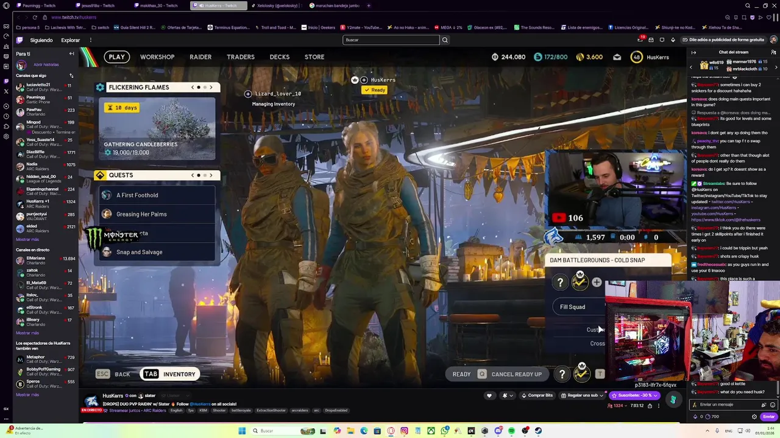The height and width of the screenshot is (438, 780).
Task: Click the Twitch search magnifier button
Action: click(x=445, y=40)
